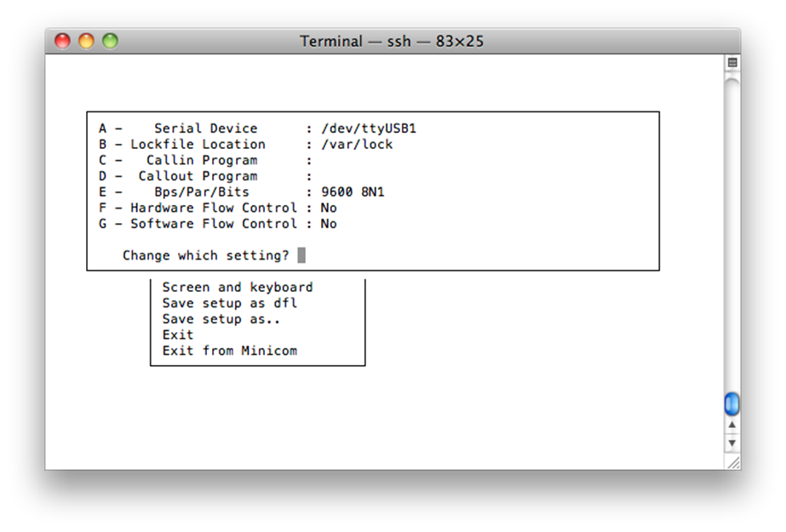
Task: Choose Save setup as.. option
Action: (221, 319)
